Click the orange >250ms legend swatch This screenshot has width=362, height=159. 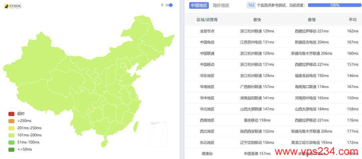tap(11, 121)
